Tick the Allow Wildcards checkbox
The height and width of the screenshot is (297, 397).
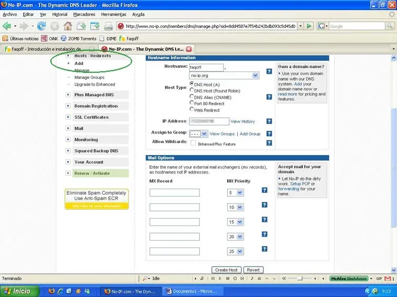point(193,143)
